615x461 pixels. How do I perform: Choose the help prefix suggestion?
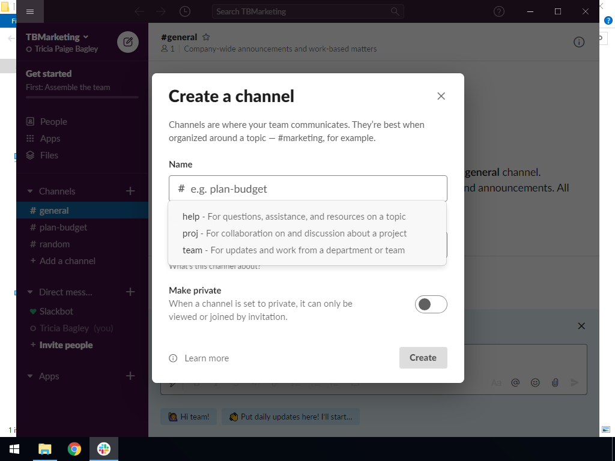[307, 216]
